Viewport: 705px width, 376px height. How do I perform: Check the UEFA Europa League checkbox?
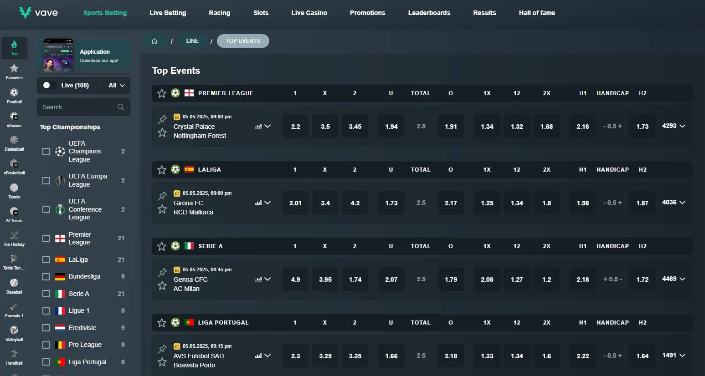46,181
